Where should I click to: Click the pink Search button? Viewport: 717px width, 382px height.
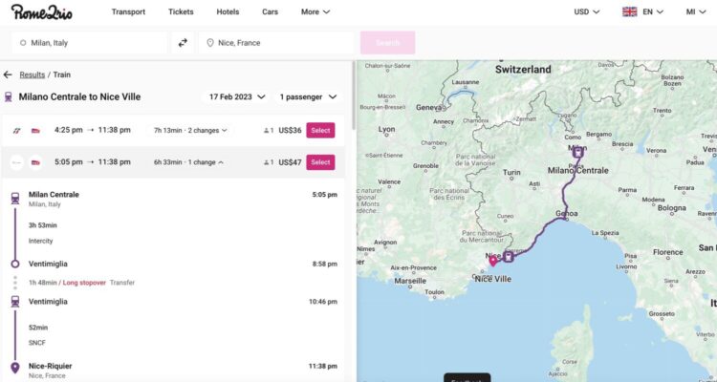pos(387,43)
